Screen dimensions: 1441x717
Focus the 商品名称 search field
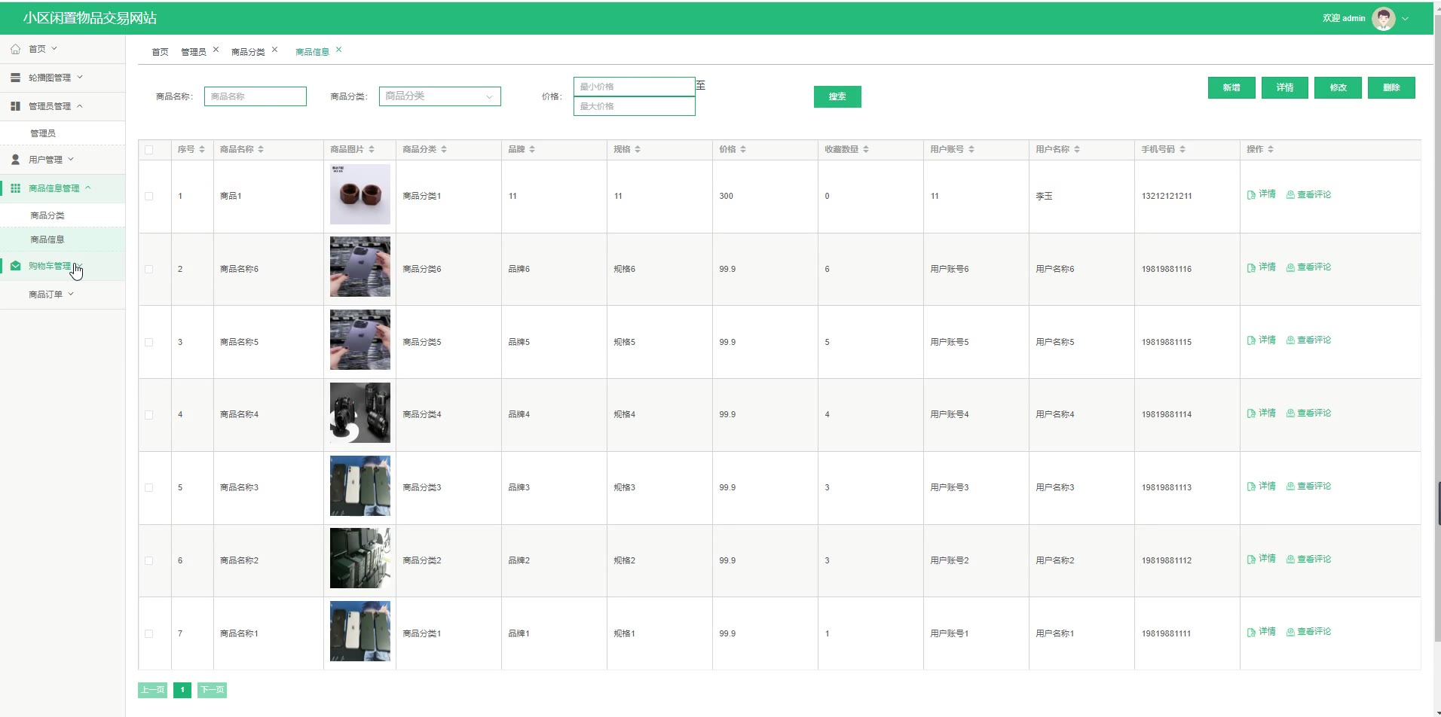coord(255,96)
